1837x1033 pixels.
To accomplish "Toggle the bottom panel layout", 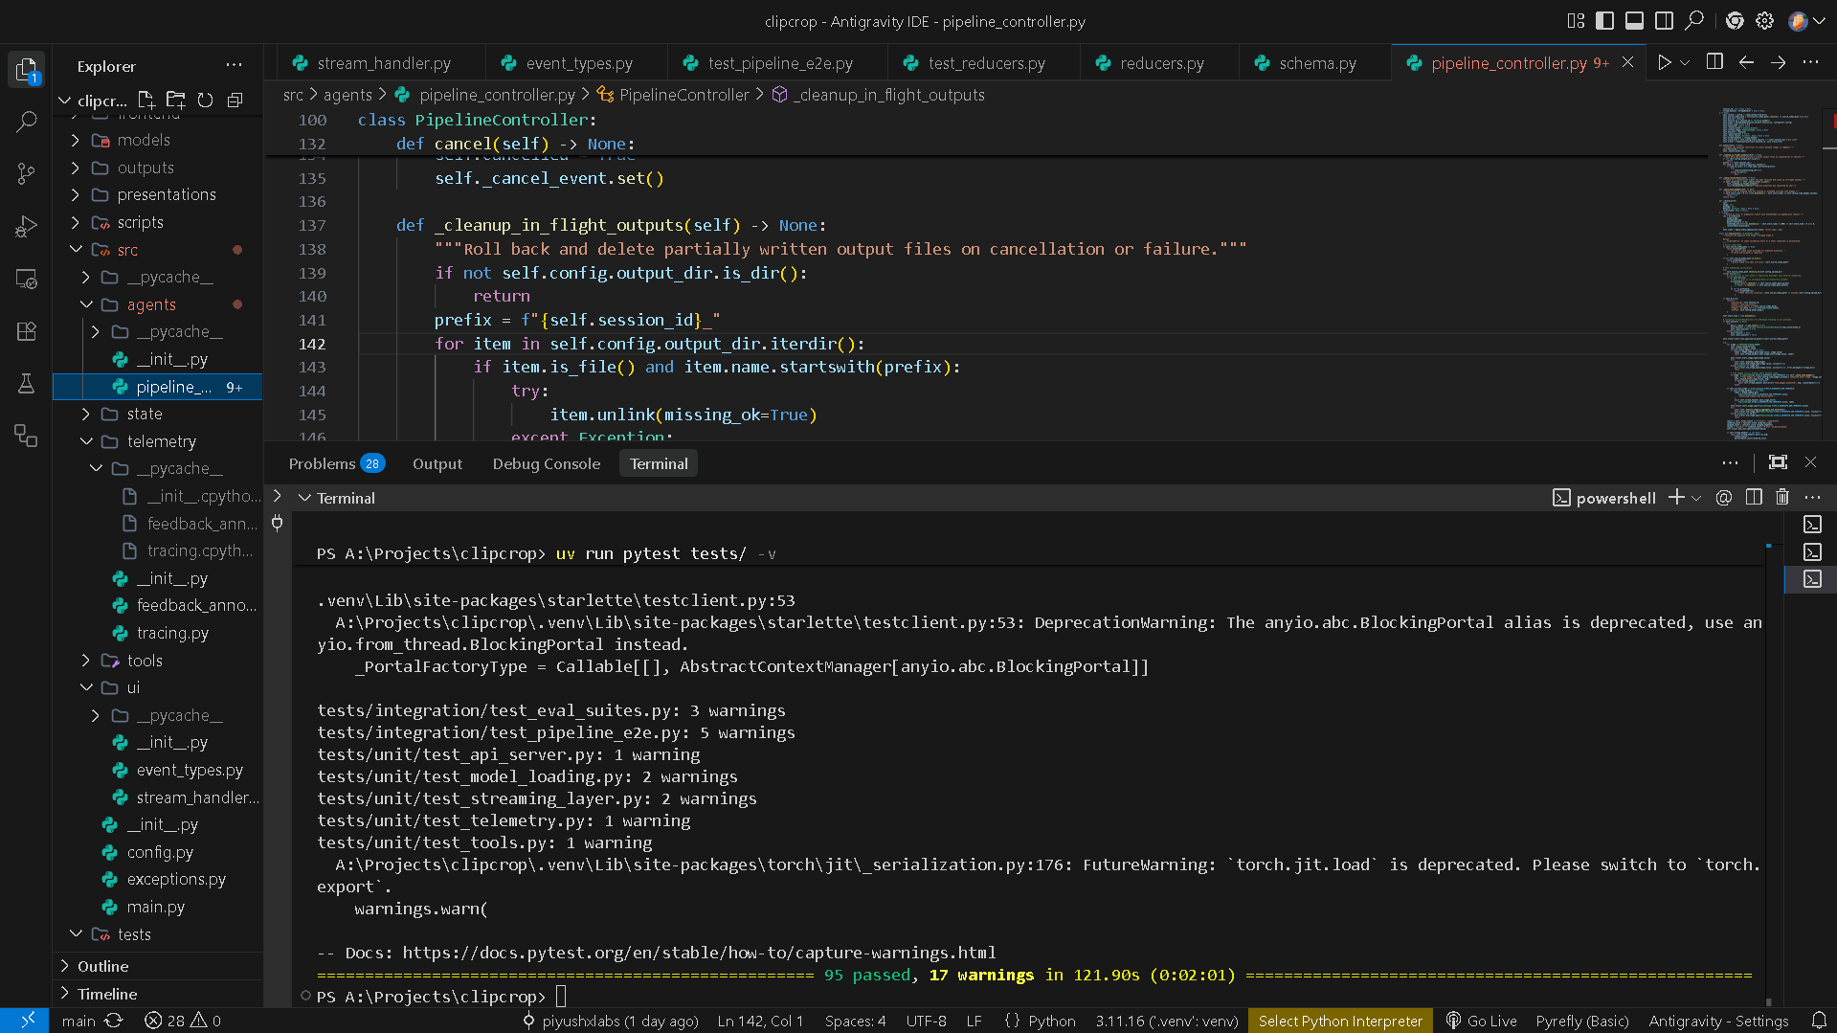I will tap(1635, 21).
